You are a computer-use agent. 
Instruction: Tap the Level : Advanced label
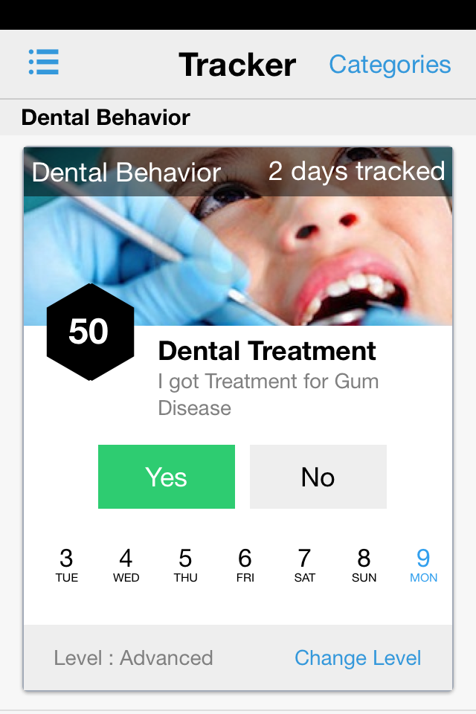click(x=133, y=658)
